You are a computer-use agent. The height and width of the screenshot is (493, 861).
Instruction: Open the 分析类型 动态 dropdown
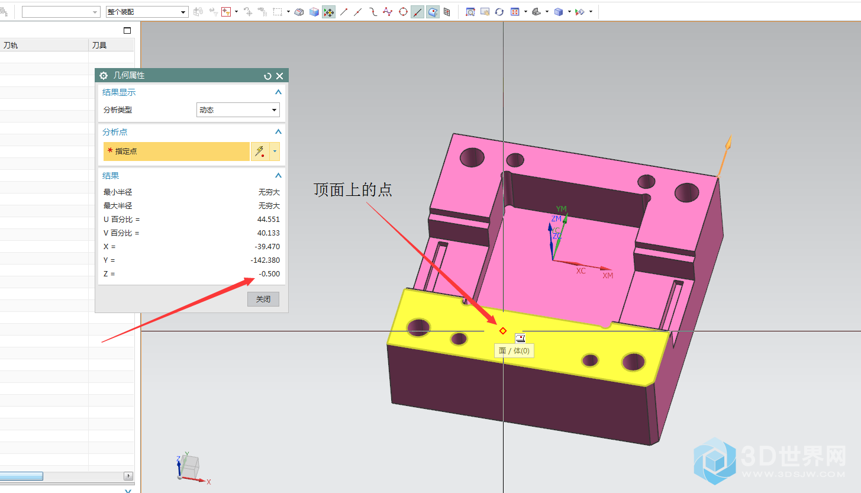click(x=238, y=110)
